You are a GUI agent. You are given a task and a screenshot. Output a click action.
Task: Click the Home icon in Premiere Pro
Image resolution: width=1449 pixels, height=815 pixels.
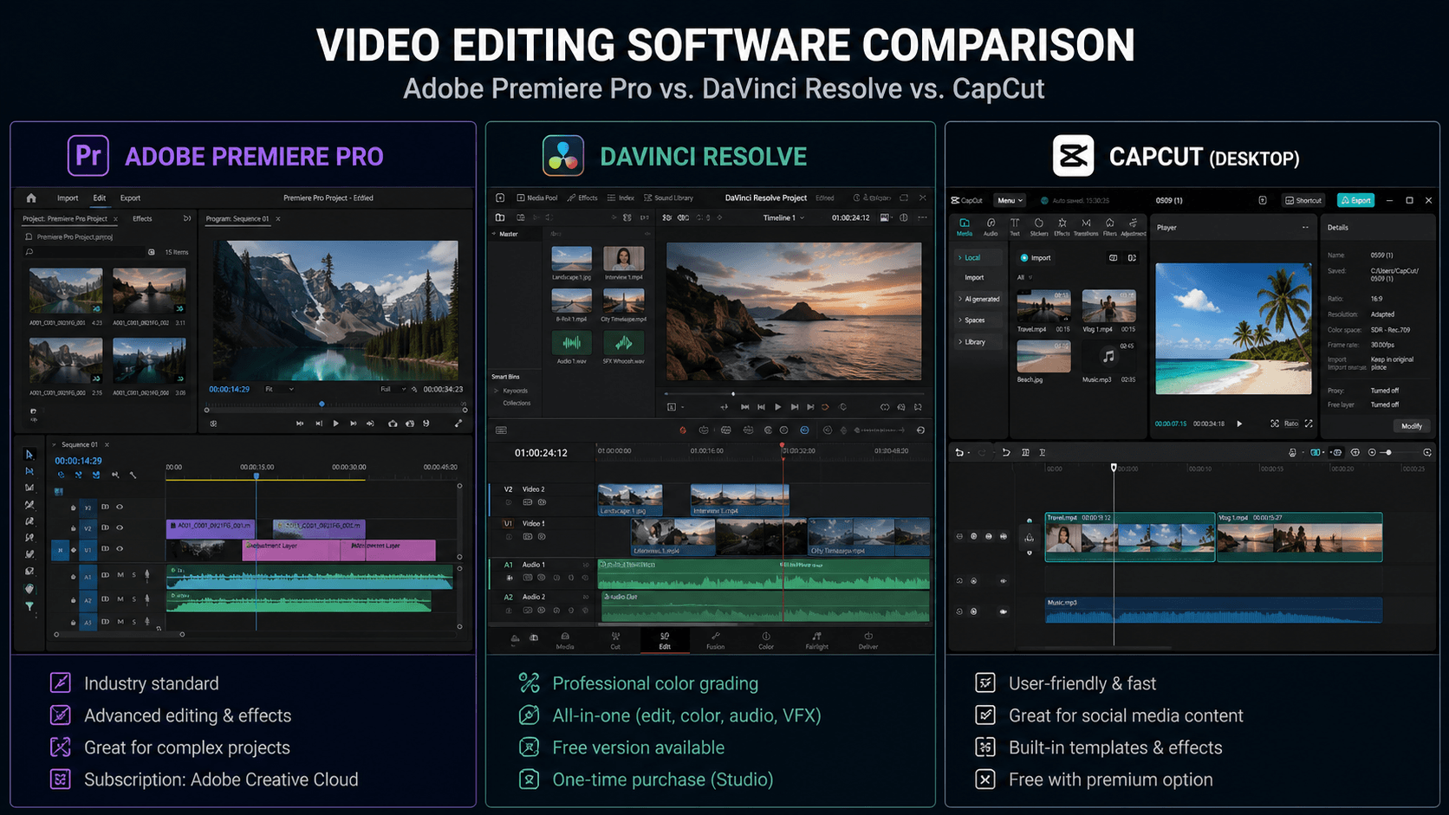tap(30, 197)
